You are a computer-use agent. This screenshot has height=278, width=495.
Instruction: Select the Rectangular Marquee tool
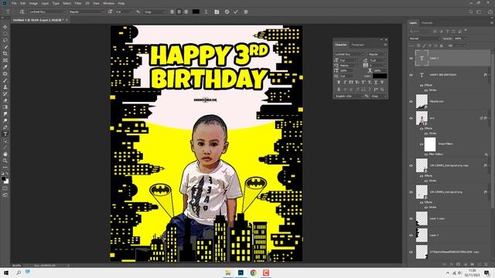5,33
